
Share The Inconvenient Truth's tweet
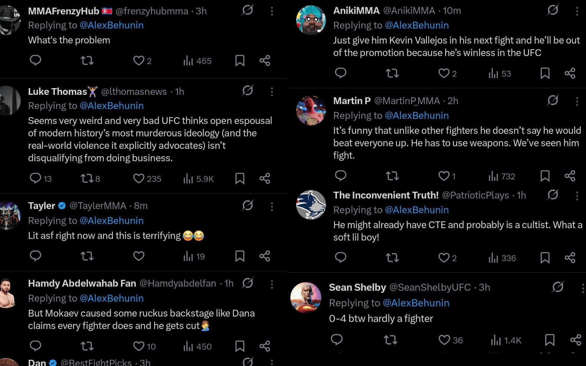570,258
